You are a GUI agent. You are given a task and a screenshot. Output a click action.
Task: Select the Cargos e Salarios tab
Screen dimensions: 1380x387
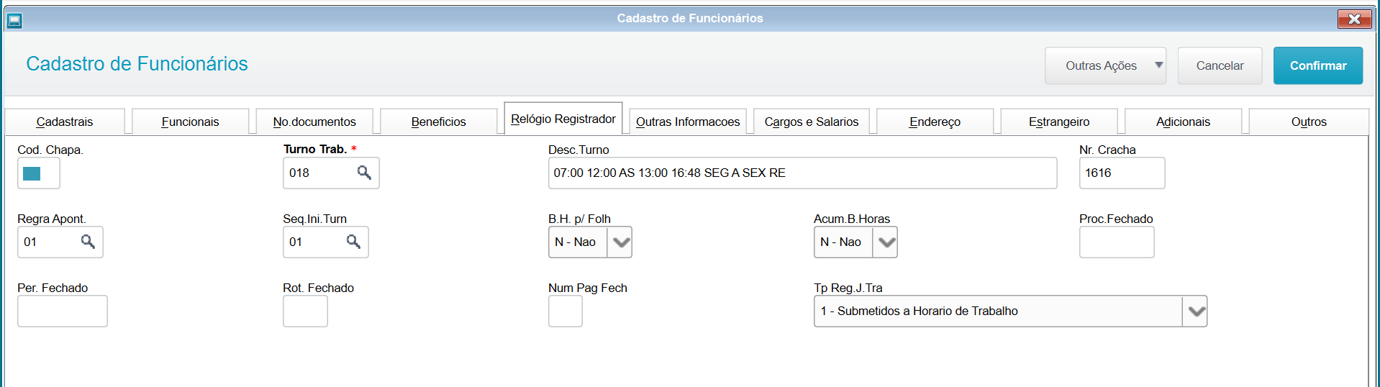pyautogui.click(x=811, y=122)
